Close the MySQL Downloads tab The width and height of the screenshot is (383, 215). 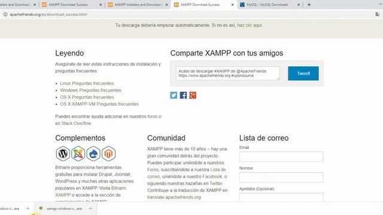(x=299, y=5)
